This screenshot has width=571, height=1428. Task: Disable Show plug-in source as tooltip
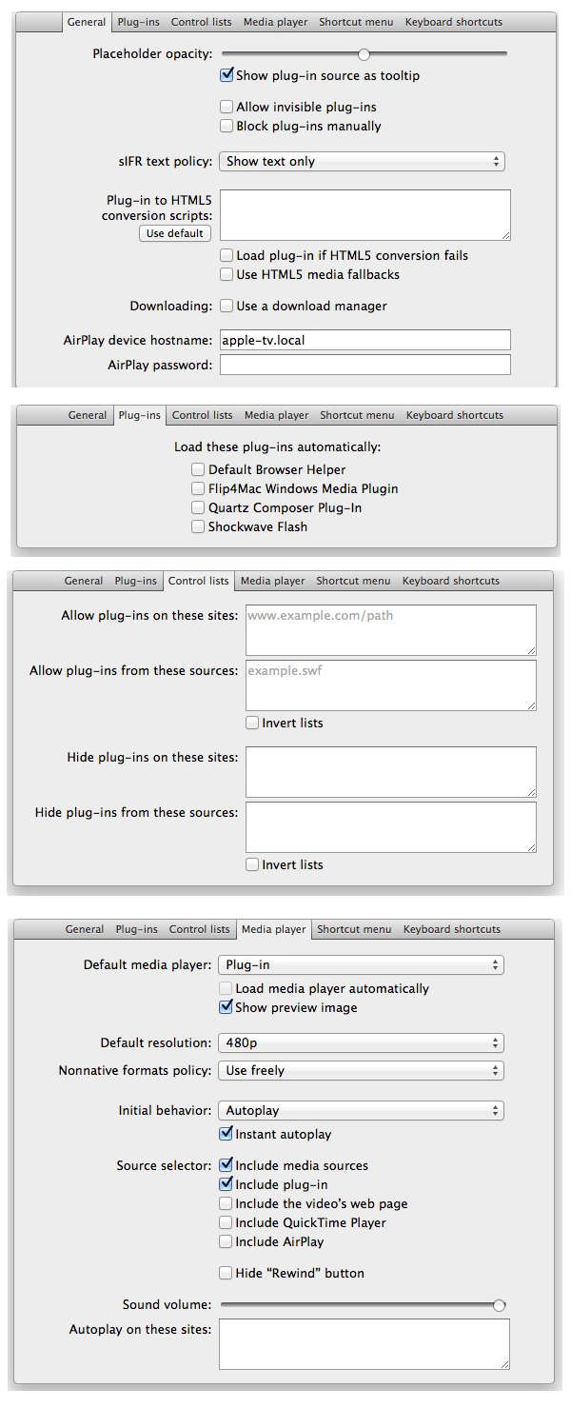(226, 75)
